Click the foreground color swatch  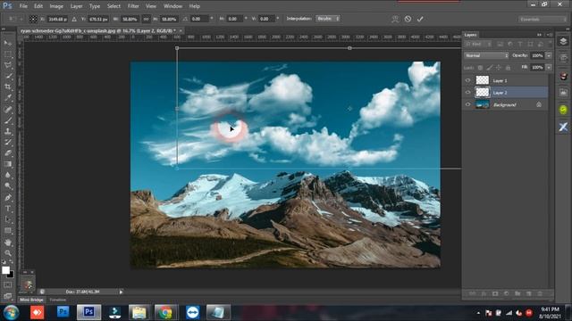click(5, 270)
